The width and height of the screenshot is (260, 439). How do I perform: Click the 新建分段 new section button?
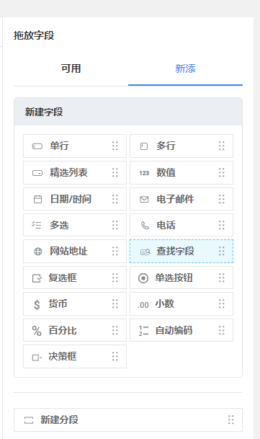pos(128,420)
